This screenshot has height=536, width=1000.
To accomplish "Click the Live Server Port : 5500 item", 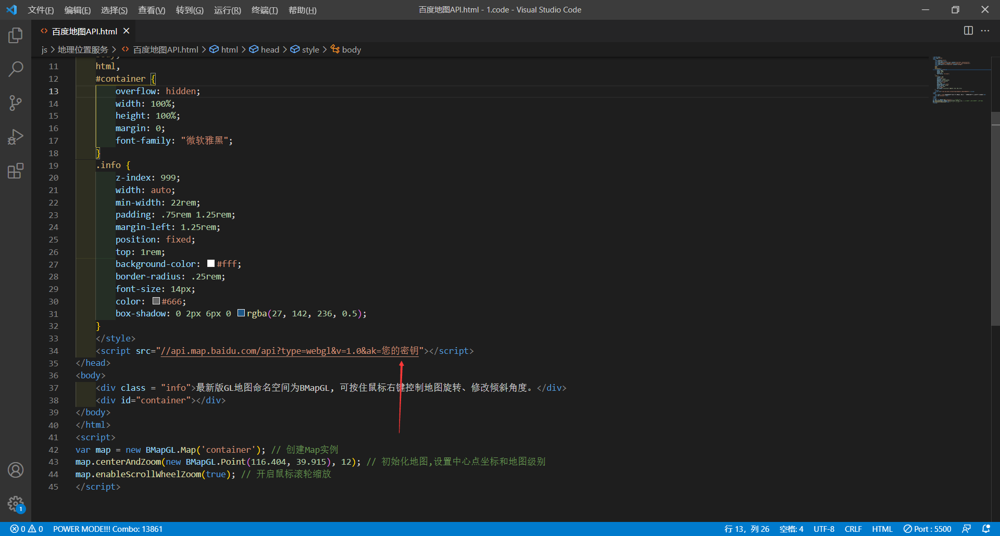I will (927, 529).
